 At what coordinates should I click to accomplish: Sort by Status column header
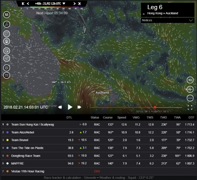click(95, 117)
